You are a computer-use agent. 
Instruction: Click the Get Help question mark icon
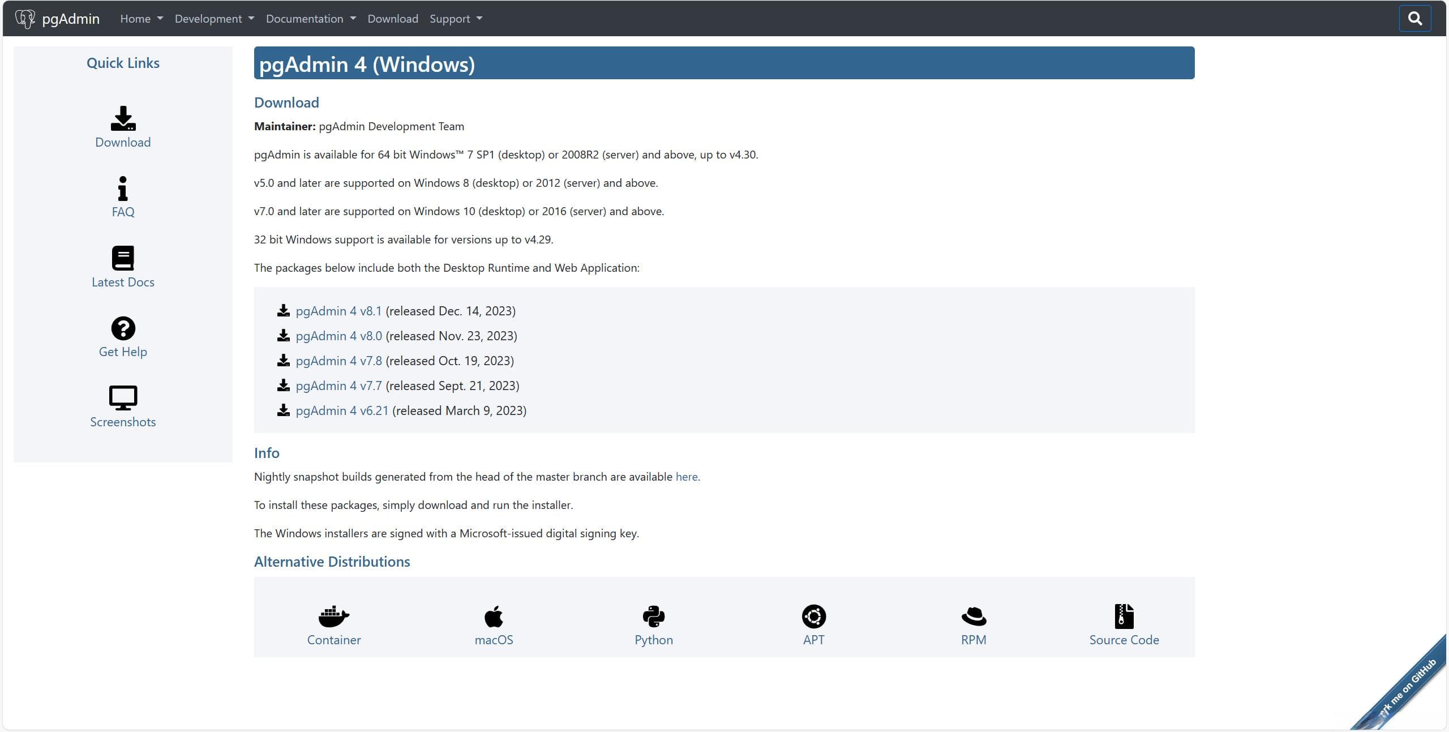point(123,328)
